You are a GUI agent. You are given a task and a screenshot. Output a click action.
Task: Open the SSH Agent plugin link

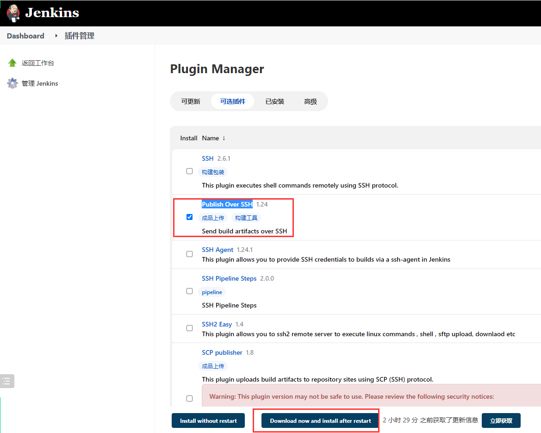coord(218,250)
